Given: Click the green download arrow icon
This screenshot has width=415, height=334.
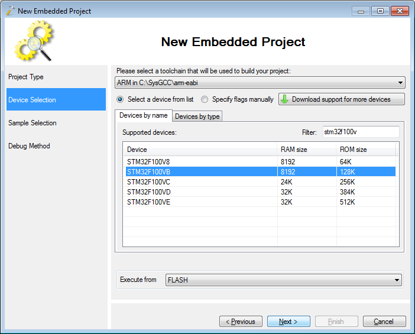Looking at the screenshot, I should (x=284, y=99).
